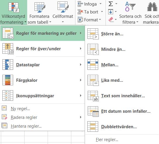Image resolution: width=159 pixels, height=144 pixels.
Task: Select Regler för markering av celler
Action: 42,33
